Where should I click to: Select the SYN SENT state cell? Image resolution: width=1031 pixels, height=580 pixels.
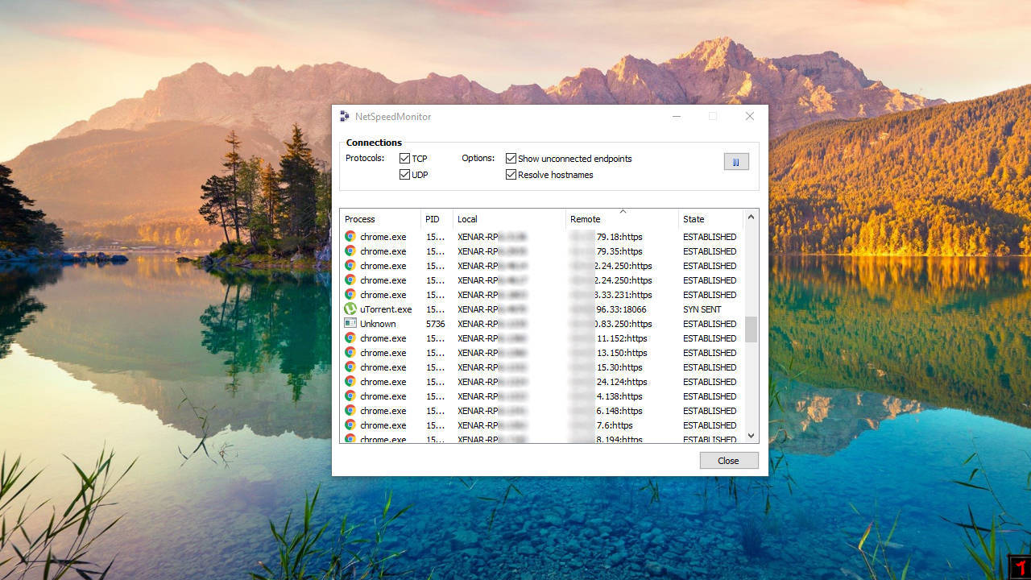702,309
